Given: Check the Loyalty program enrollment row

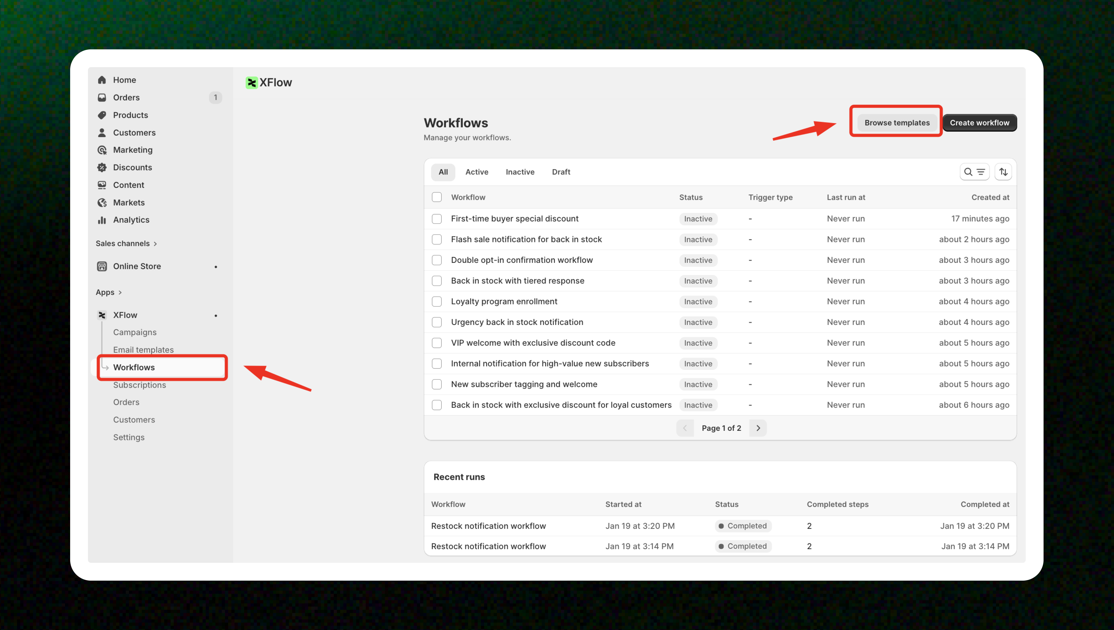Looking at the screenshot, I should [437, 301].
